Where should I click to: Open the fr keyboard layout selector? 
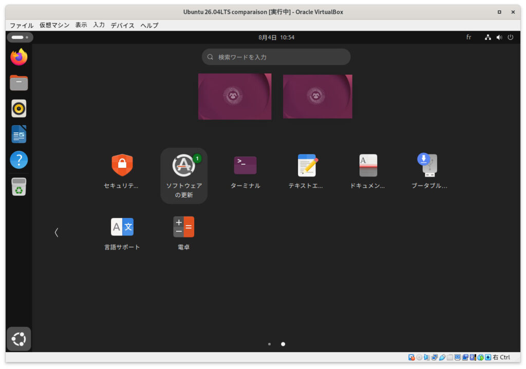(x=468, y=37)
